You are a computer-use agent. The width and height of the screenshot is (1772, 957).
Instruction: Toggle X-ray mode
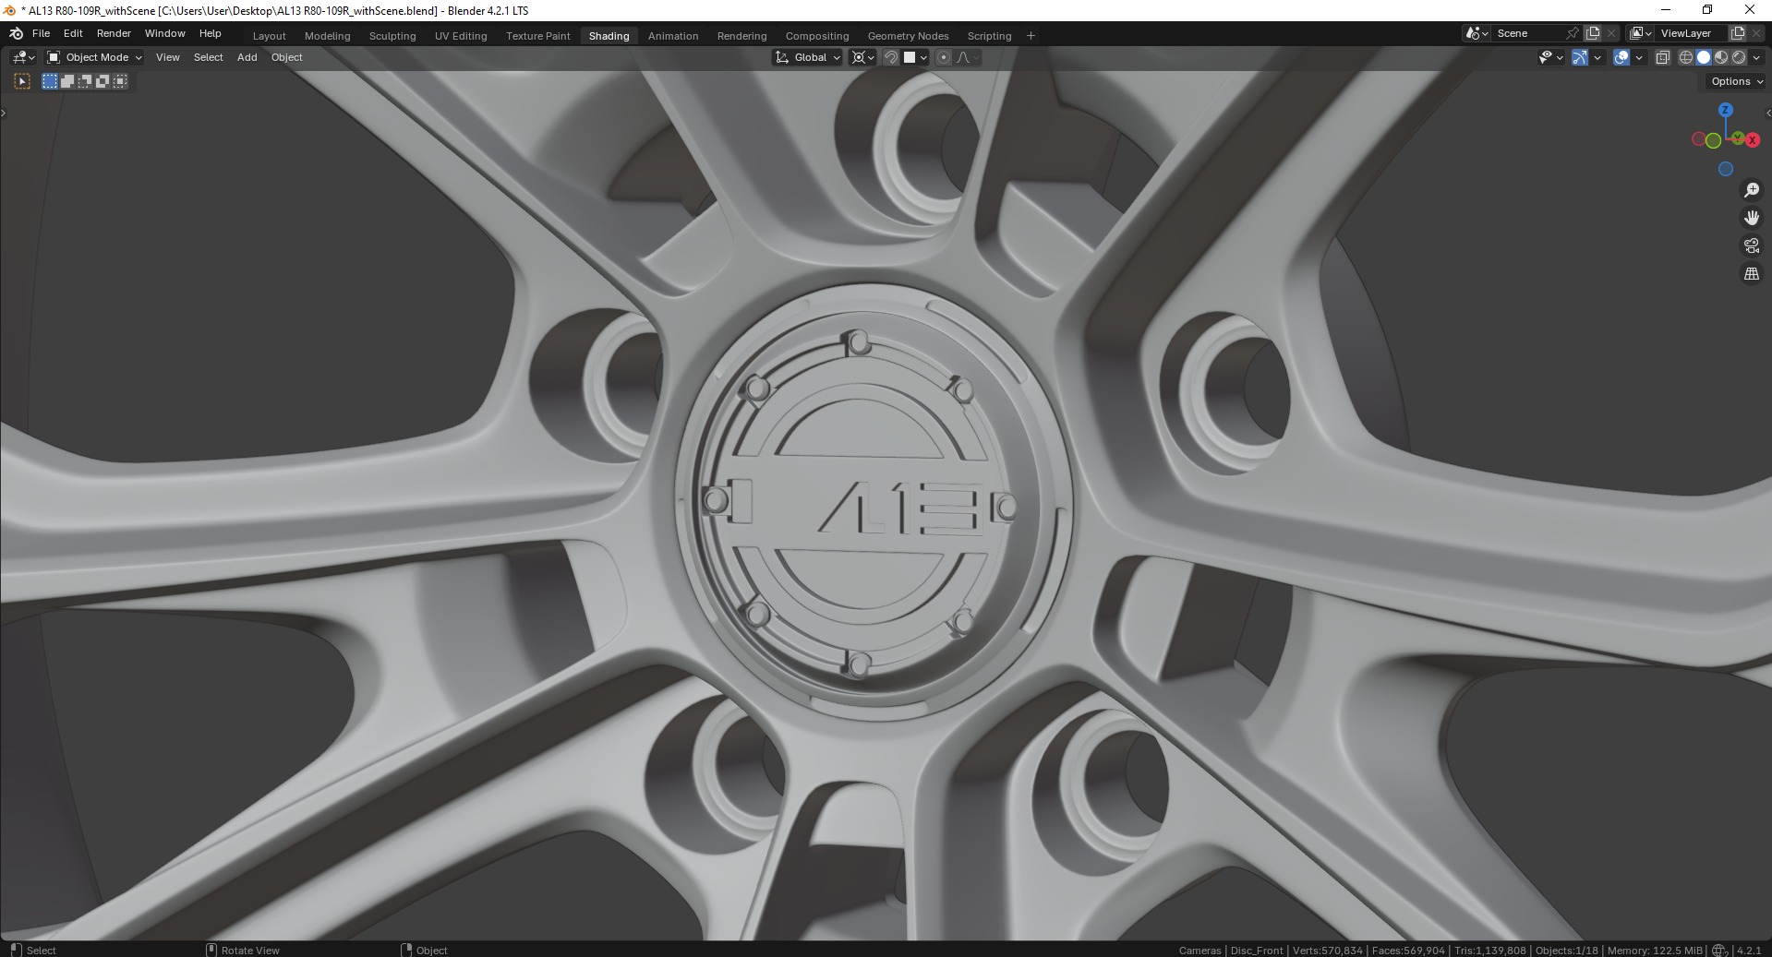pyautogui.click(x=1662, y=57)
